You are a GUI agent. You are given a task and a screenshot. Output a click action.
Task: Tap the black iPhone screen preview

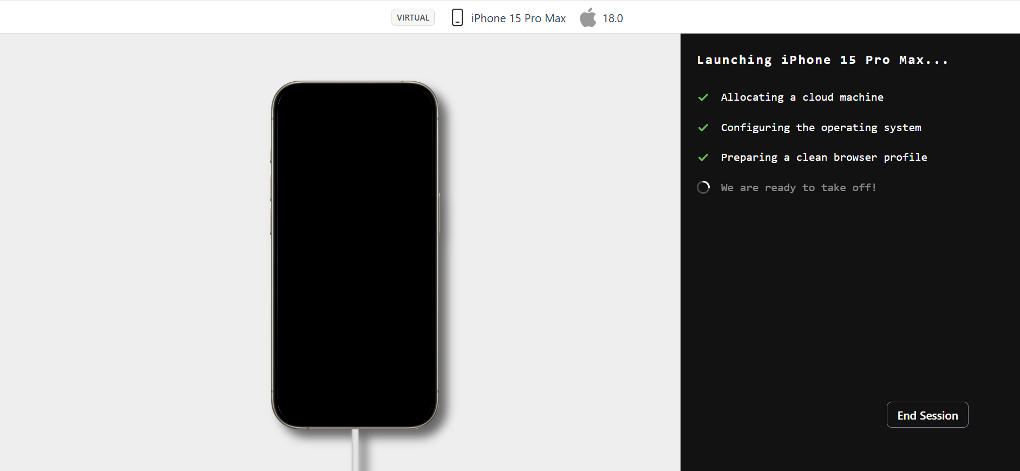click(x=355, y=255)
